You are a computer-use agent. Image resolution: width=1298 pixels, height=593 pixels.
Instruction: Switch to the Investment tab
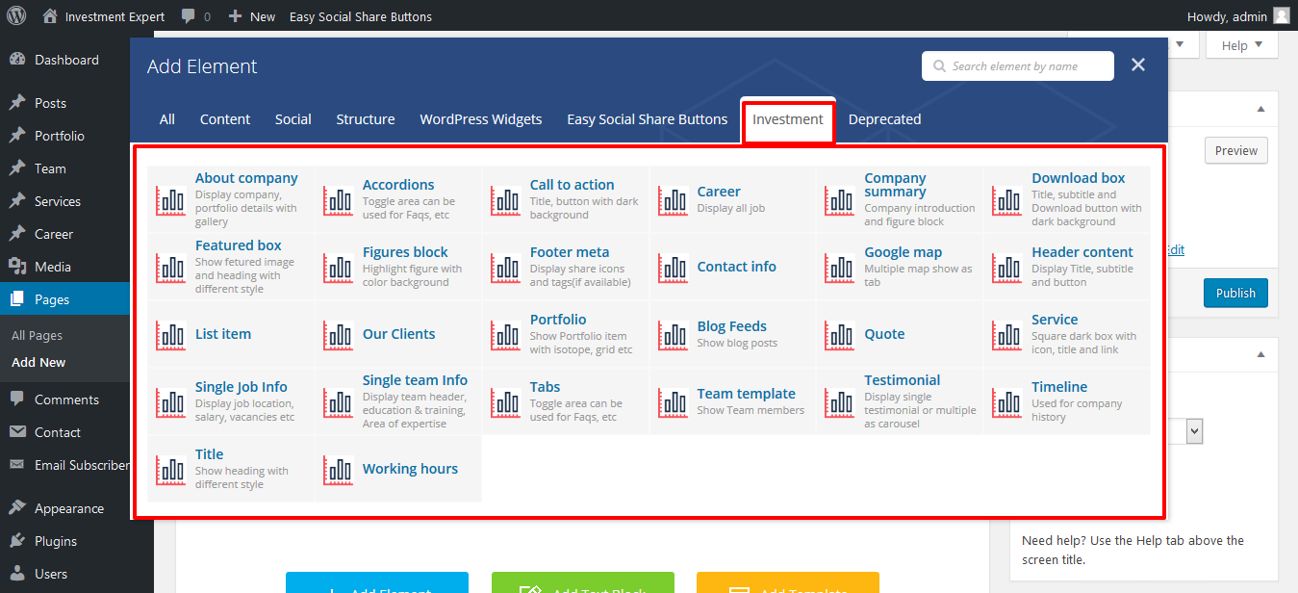click(787, 119)
